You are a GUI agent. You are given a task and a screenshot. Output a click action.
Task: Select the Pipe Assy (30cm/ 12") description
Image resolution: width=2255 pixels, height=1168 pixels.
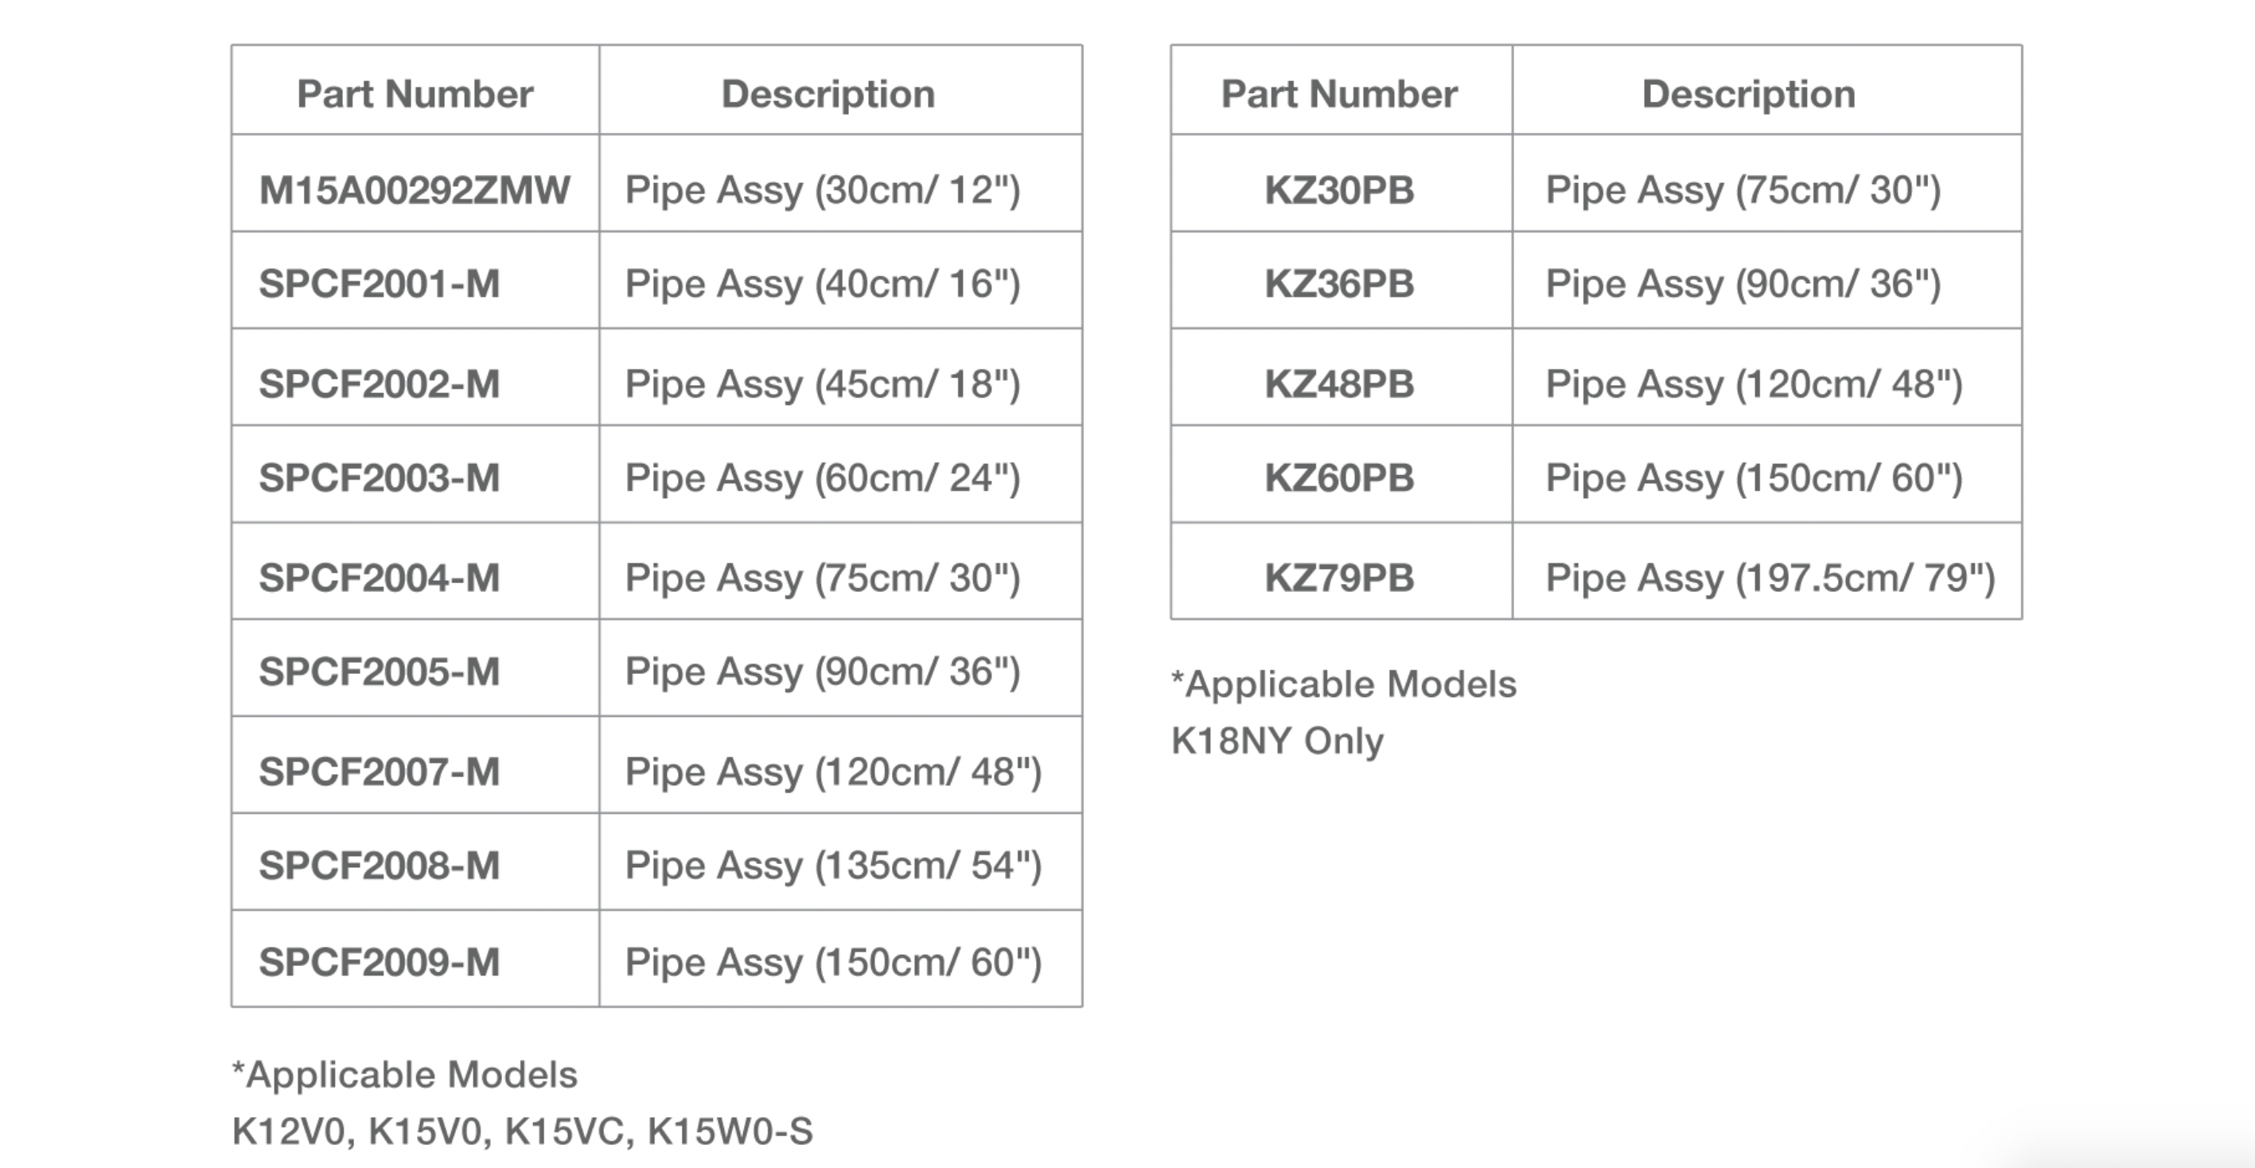point(822,190)
